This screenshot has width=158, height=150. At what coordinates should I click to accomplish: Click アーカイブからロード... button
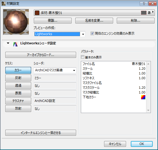pyautogui.click(x=41, y=55)
